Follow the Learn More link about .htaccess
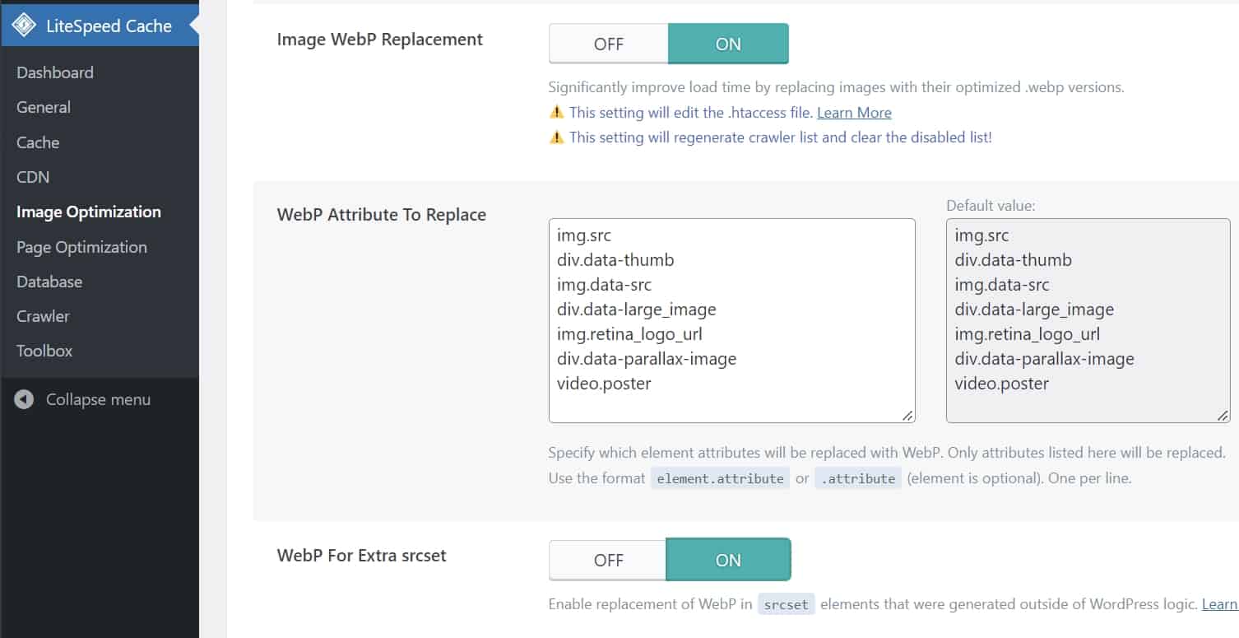This screenshot has width=1239, height=638. point(854,113)
